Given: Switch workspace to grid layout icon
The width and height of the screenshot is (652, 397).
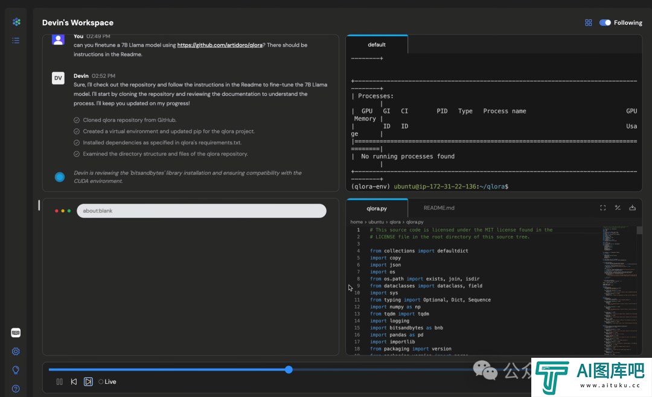Looking at the screenshot, I should pos(589,22).
